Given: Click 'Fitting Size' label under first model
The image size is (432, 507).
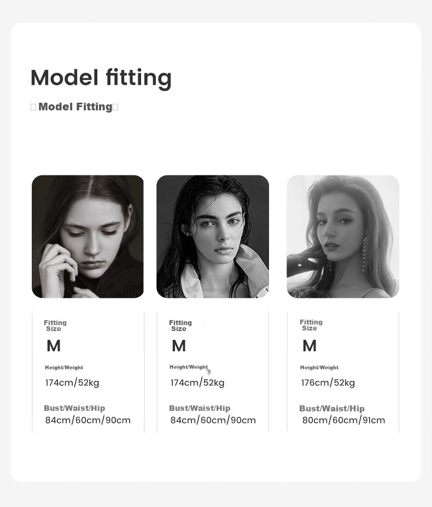Looking at the screenshot, I should click(x=55, y=326).
